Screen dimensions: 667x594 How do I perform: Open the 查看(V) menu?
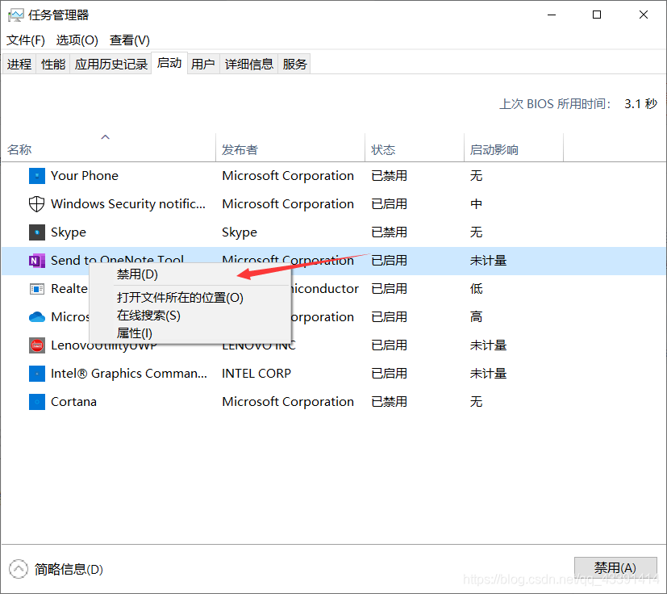pyautogui.click(x=129, y=40)
